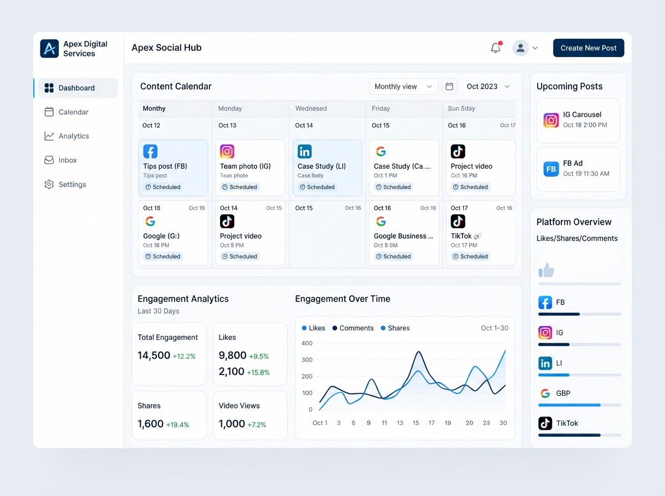Expand the profile menu chevron
Image resolution: width=665 pixels, height=496 pixels.
pos(535,48)
